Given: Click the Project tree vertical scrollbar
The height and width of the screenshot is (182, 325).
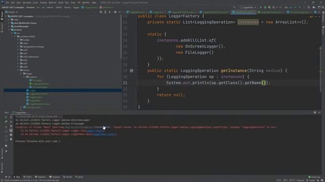Looking at the screenshot, I should coord(121,37).
